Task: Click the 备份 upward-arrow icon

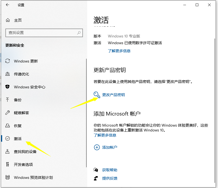Action: pyautogui.click(x=7, y=100)
